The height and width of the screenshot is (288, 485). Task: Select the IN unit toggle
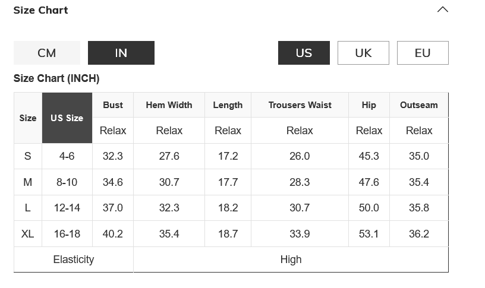pos(121,53)
